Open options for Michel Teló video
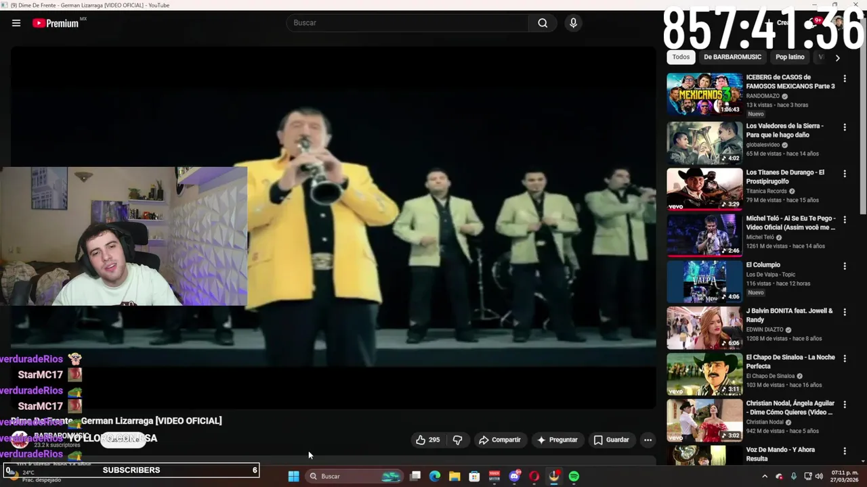This screenshot has height=487, width=867. click(x=845, y=220)
